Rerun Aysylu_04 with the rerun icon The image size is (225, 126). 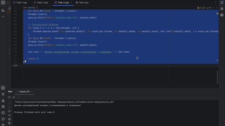9,97
